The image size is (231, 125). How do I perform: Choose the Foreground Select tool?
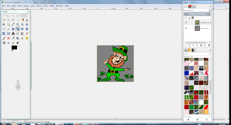click(4, 24)
